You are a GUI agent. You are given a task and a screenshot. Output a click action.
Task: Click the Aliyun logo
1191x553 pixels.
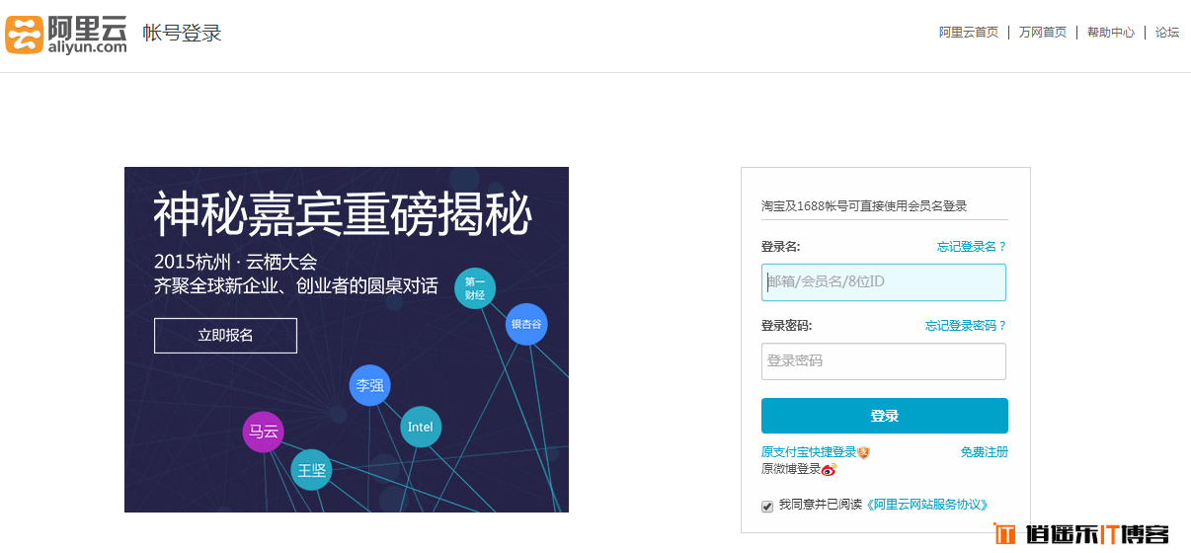point(66,35)
